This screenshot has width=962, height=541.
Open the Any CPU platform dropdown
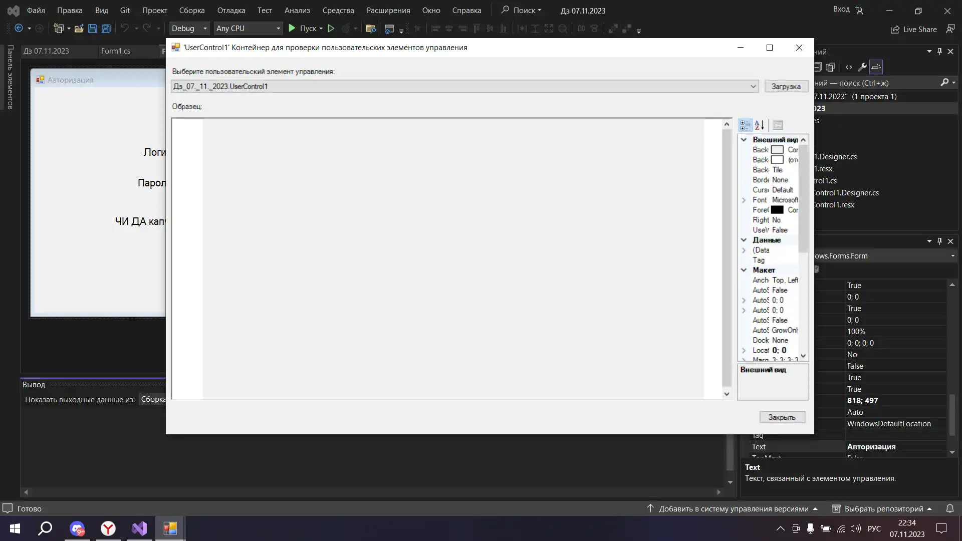coord(248,29)
